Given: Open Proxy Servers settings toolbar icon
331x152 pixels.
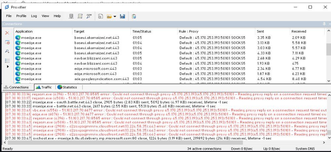Looking at the screenshot, I should tap(71, 16).
